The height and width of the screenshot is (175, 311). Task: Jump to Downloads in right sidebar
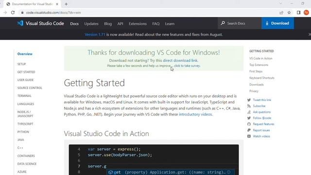(x=257, y=85)
